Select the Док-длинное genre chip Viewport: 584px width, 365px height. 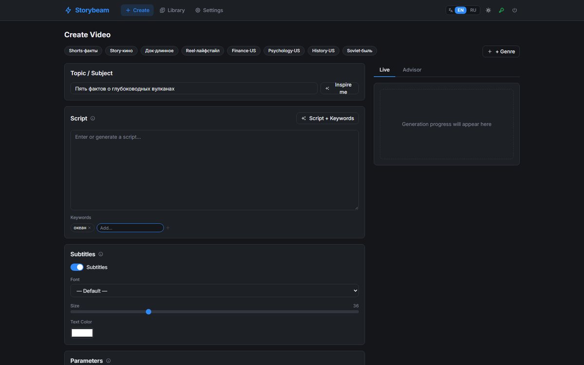pos(159,51)
